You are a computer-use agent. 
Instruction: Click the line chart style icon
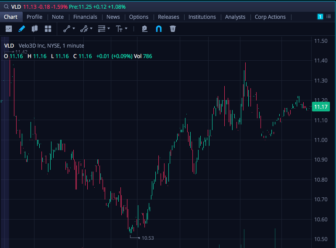[x=9, y=29]
